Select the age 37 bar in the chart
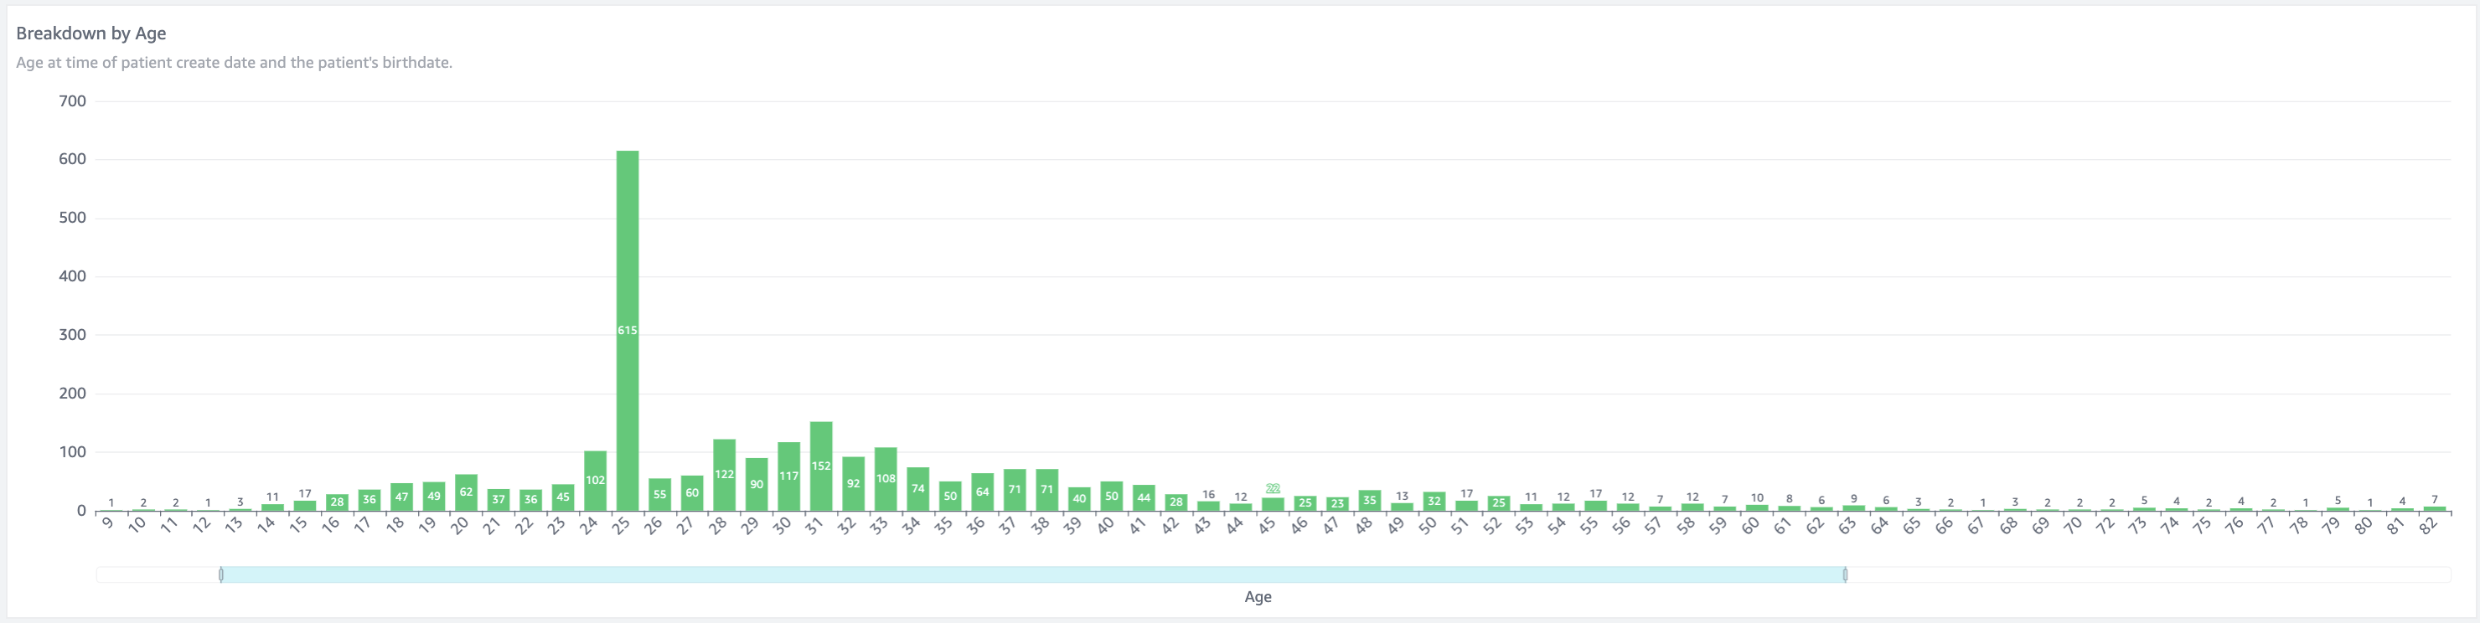 1015,490
